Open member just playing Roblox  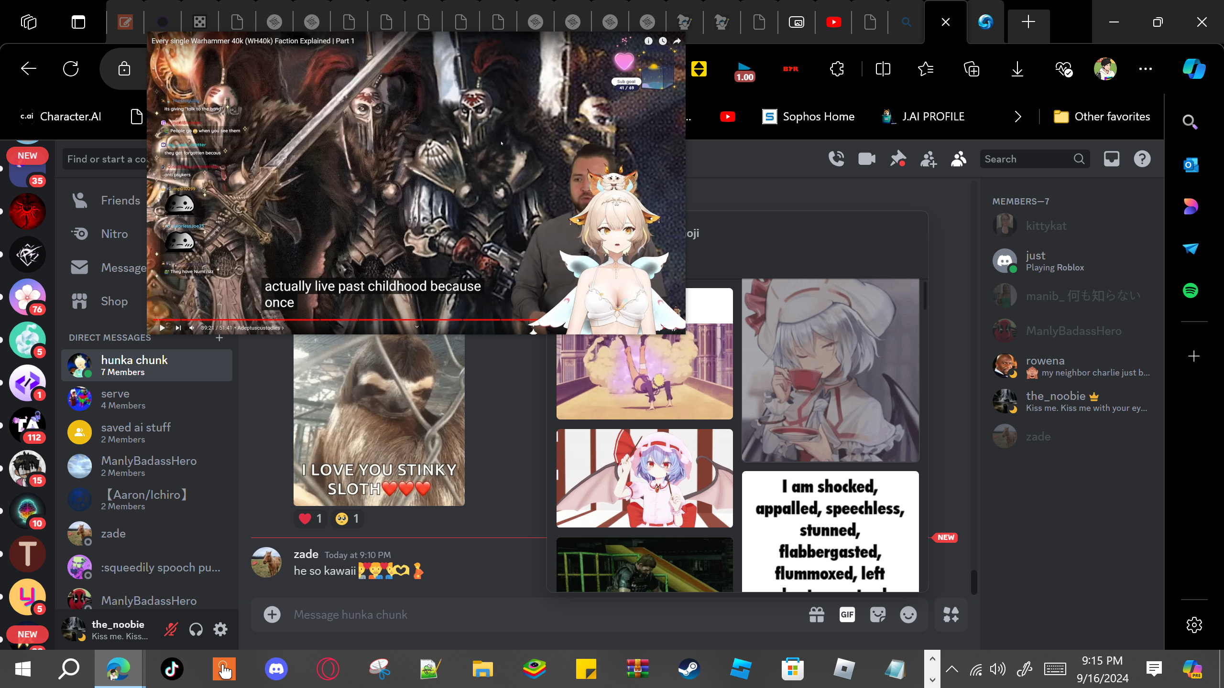click(x=1072, y=261)
